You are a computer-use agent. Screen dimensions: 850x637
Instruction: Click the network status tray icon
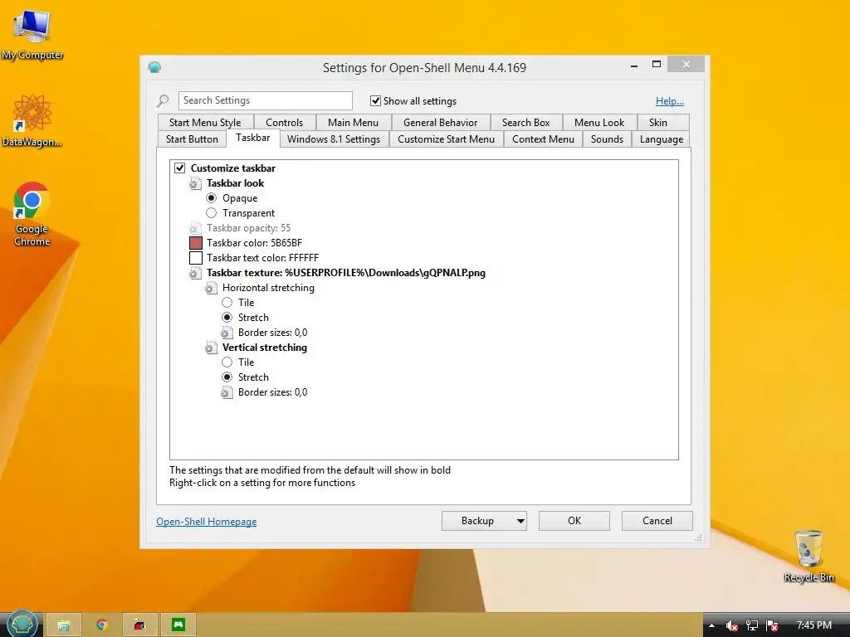click(x=752, y=625)
